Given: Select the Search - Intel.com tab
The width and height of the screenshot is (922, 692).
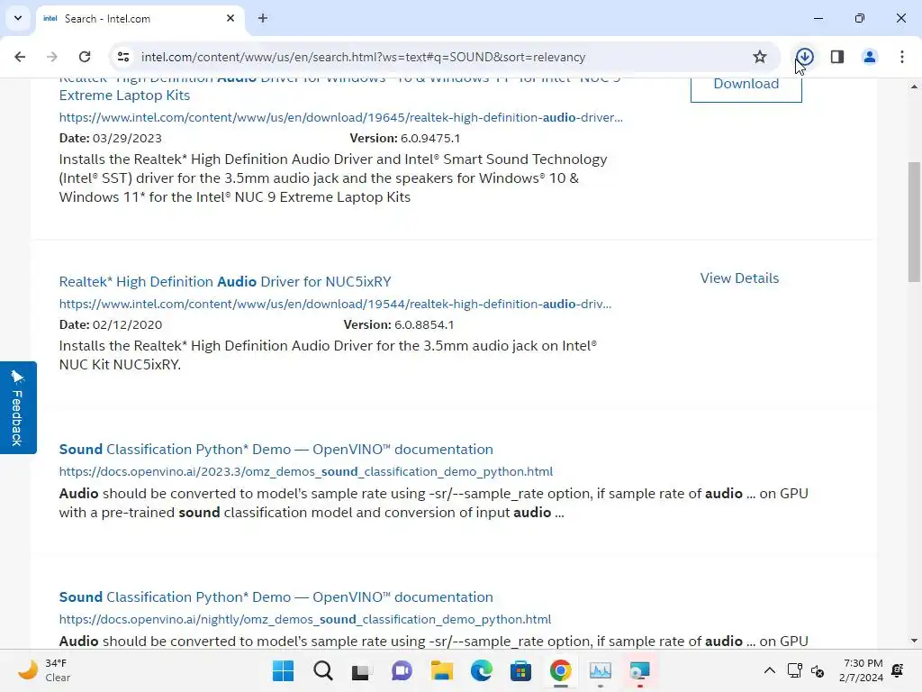Looking at the screenshot, I should tap(140, 19).
